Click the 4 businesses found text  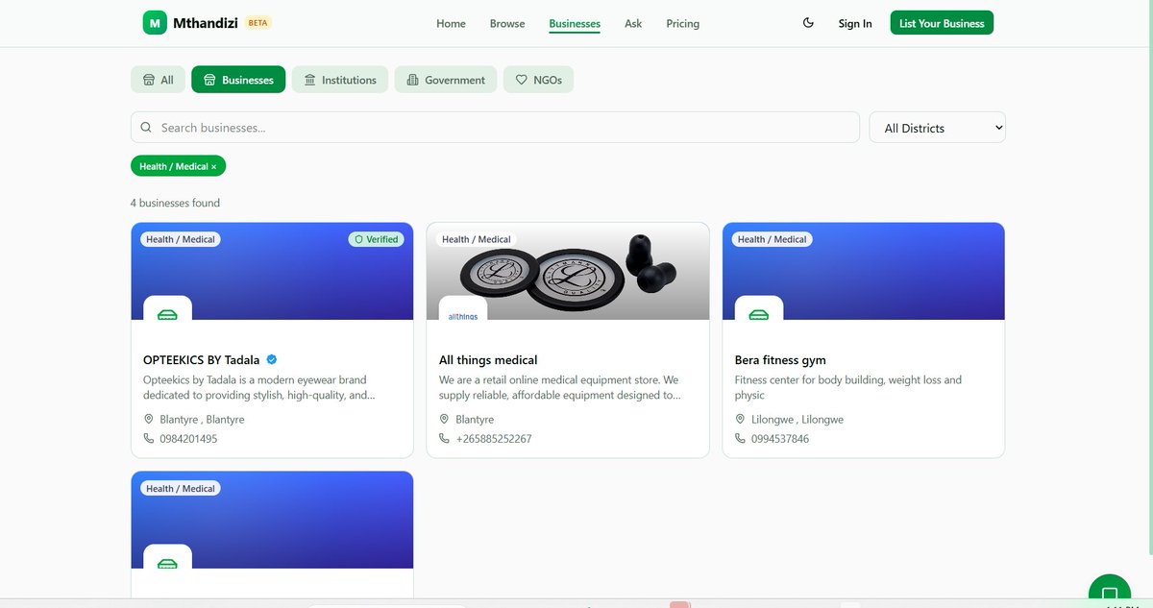[175, 203]
